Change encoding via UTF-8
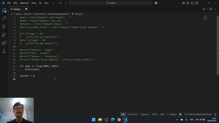This screenshot has width=219, height=123. click(155, 114)
